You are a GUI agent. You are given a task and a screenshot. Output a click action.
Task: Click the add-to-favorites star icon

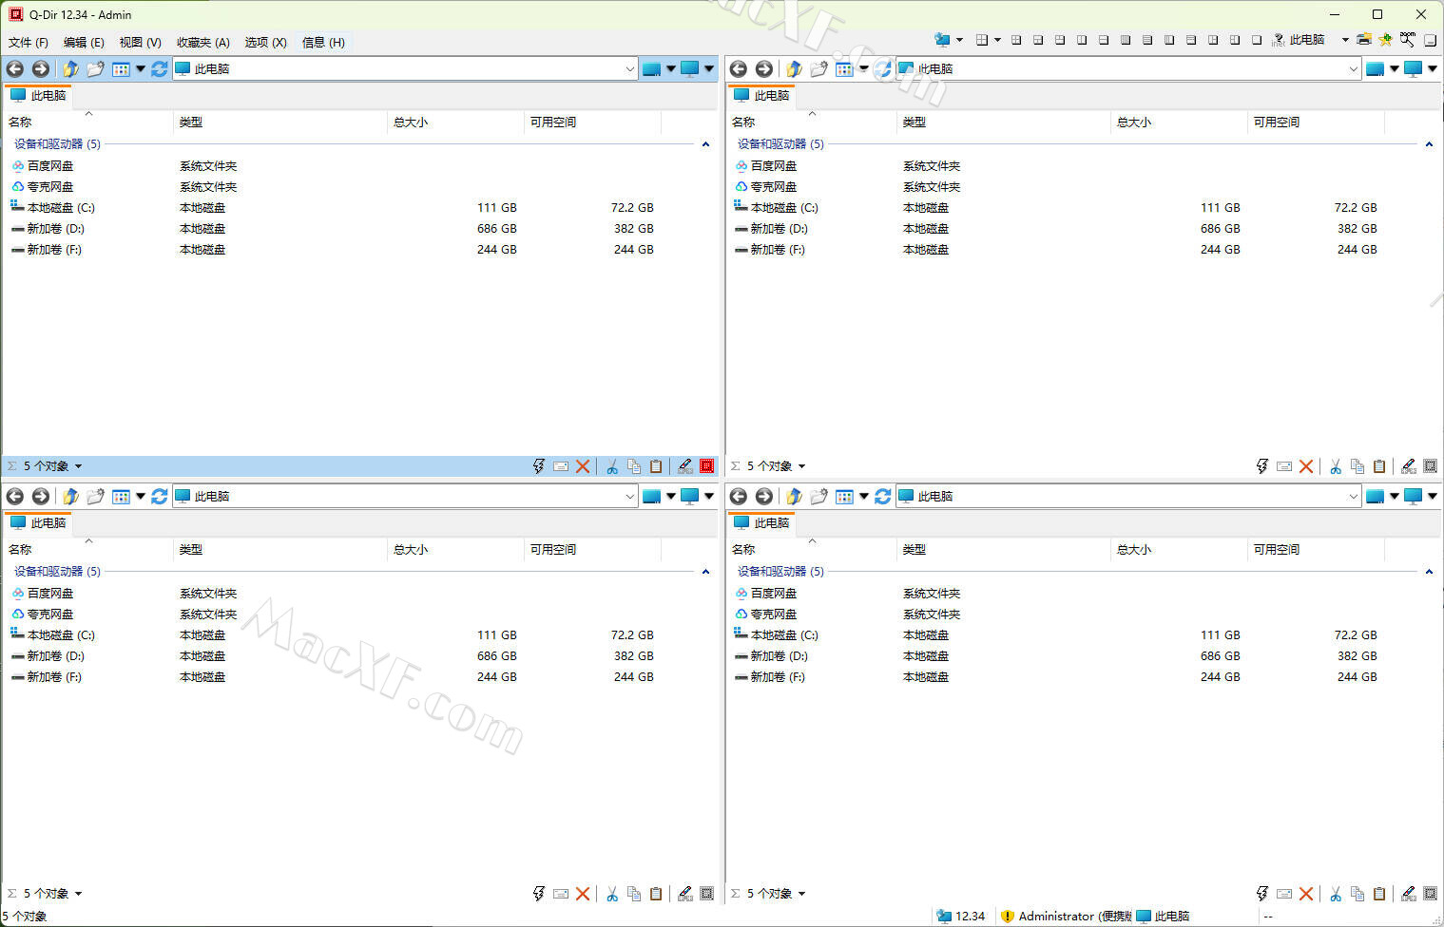coord(1385,40)
